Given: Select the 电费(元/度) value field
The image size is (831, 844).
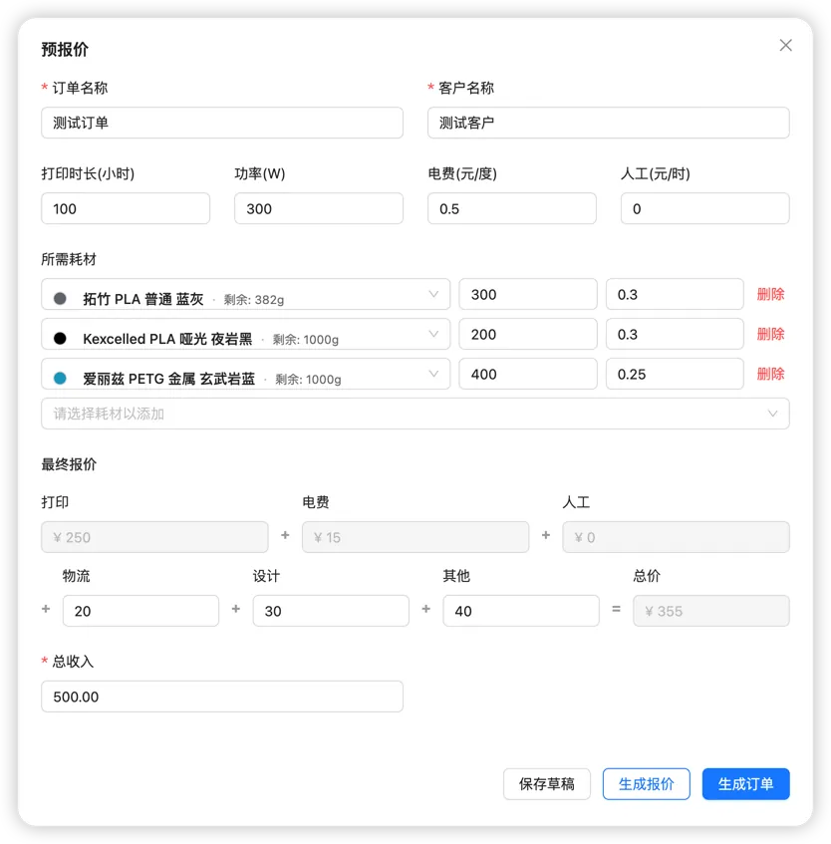Looking at the screenshot, I should pyautogui.click(x=511, y=208).
